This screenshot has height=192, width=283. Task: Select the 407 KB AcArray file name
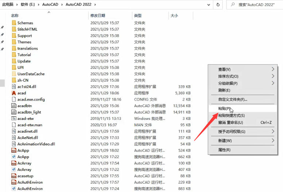(24, 170)
